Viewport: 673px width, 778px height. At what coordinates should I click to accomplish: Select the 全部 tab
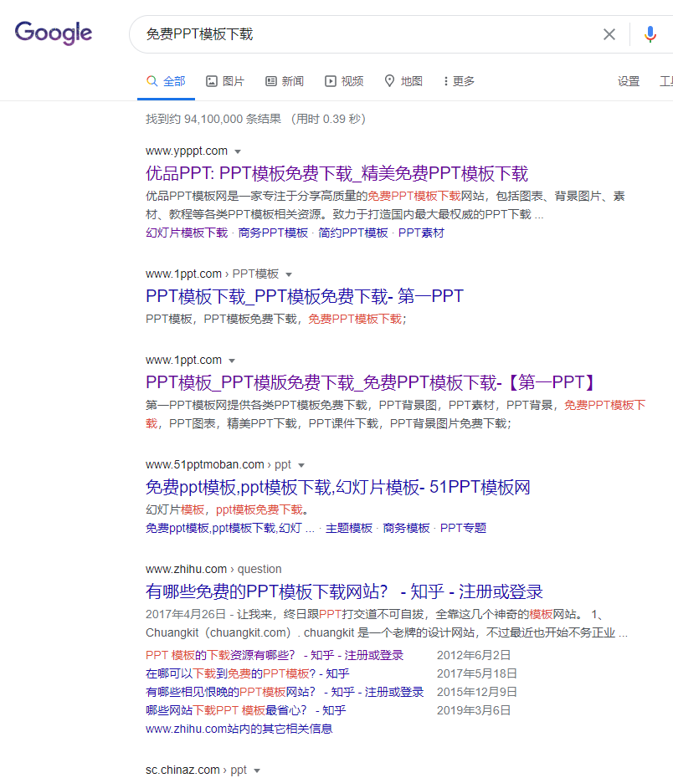point(167,81)
